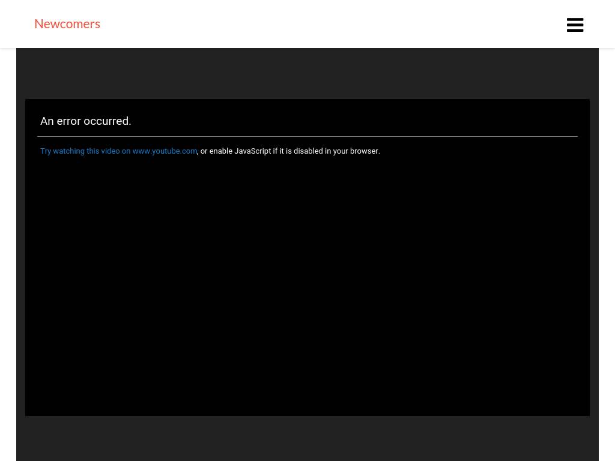The height and width of the screenshot is (461, 615).
Task: Open the hamburger navigation menu
Action: [x=575, y=25]
